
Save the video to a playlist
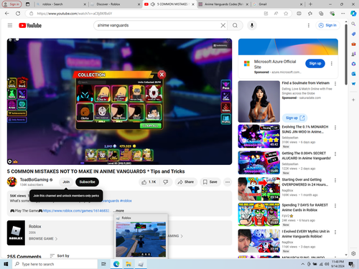(x=210, y=182)
